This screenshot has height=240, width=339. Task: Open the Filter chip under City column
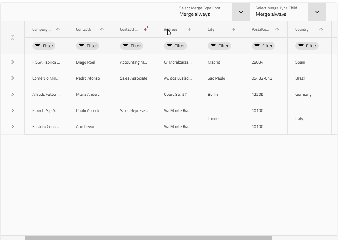(219, 46)
